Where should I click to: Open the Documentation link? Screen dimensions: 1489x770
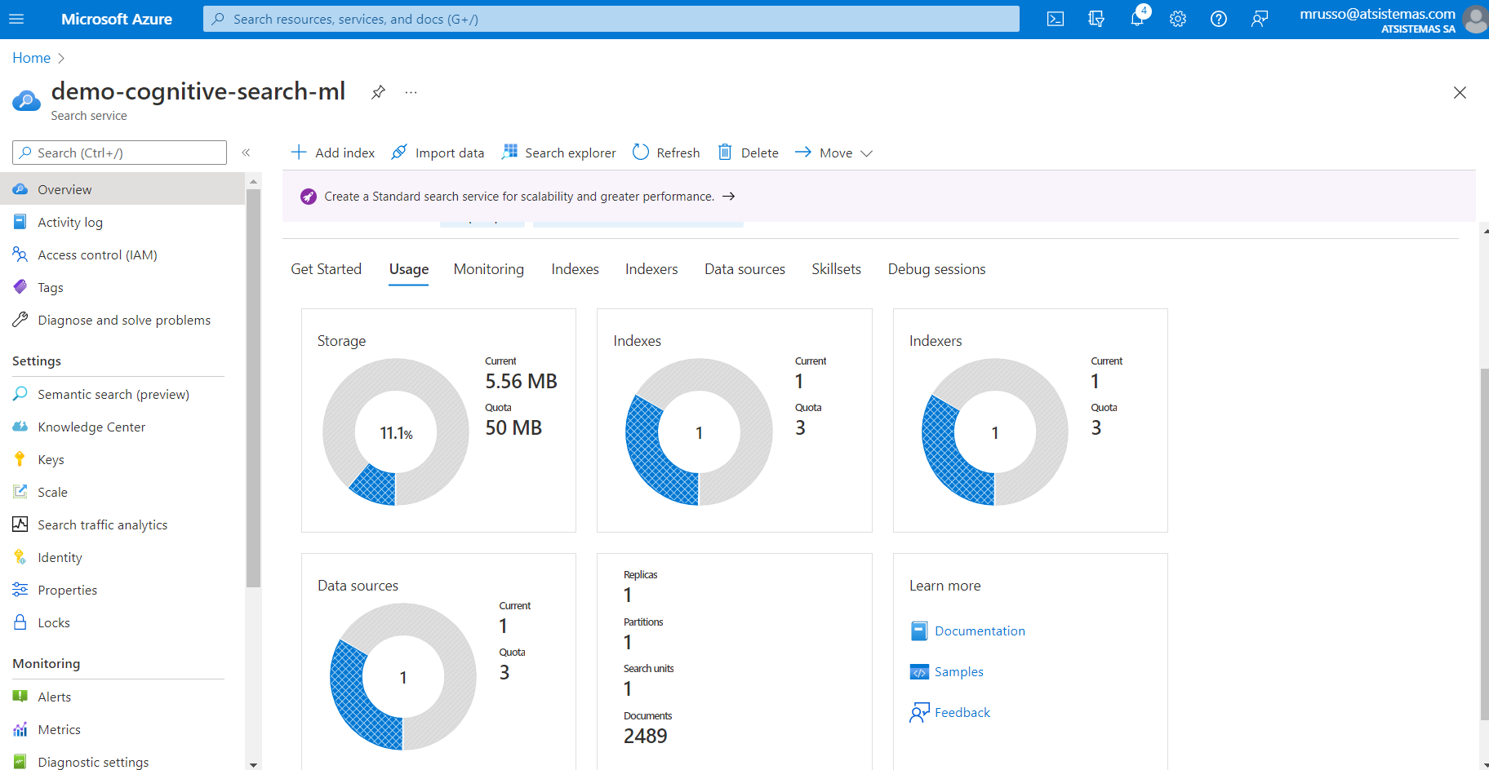(980, 631)
